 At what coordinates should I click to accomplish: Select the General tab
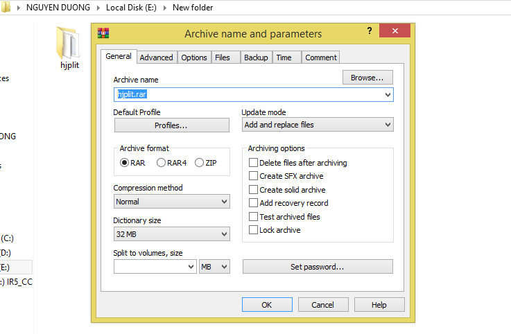[119, 56]
